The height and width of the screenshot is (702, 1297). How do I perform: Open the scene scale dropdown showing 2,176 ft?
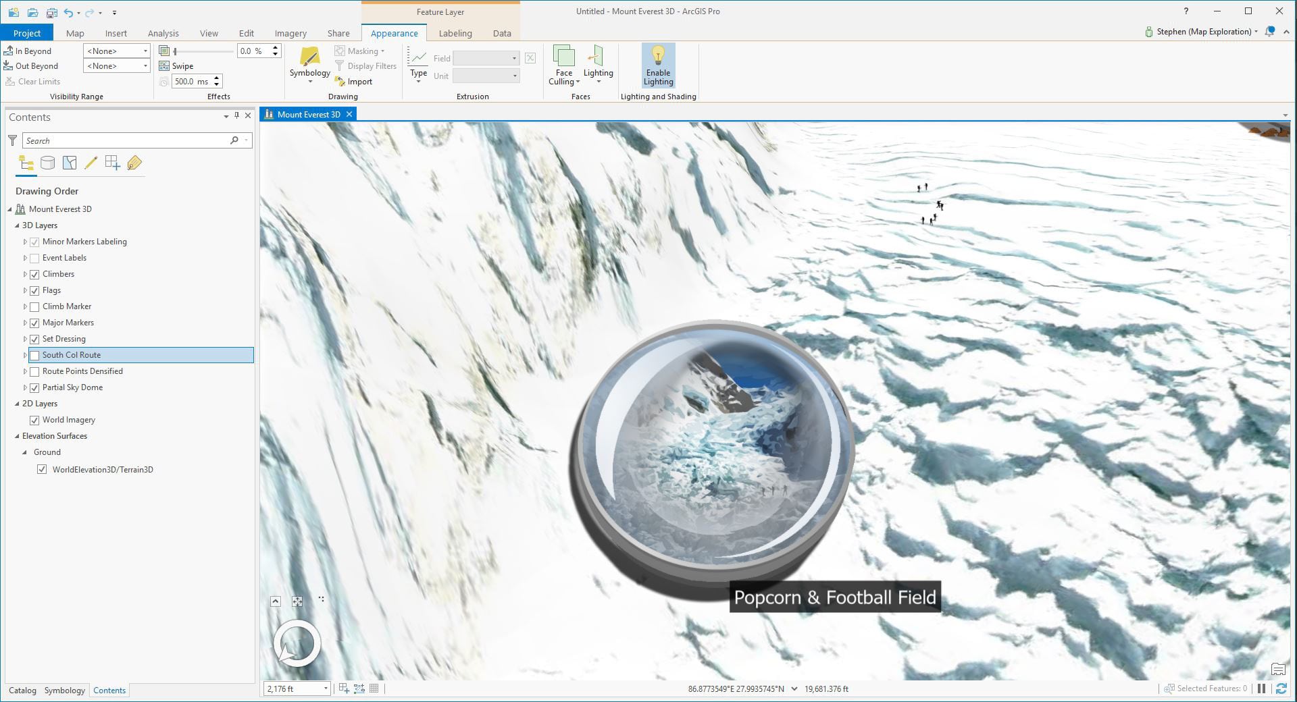pos(297,688)
